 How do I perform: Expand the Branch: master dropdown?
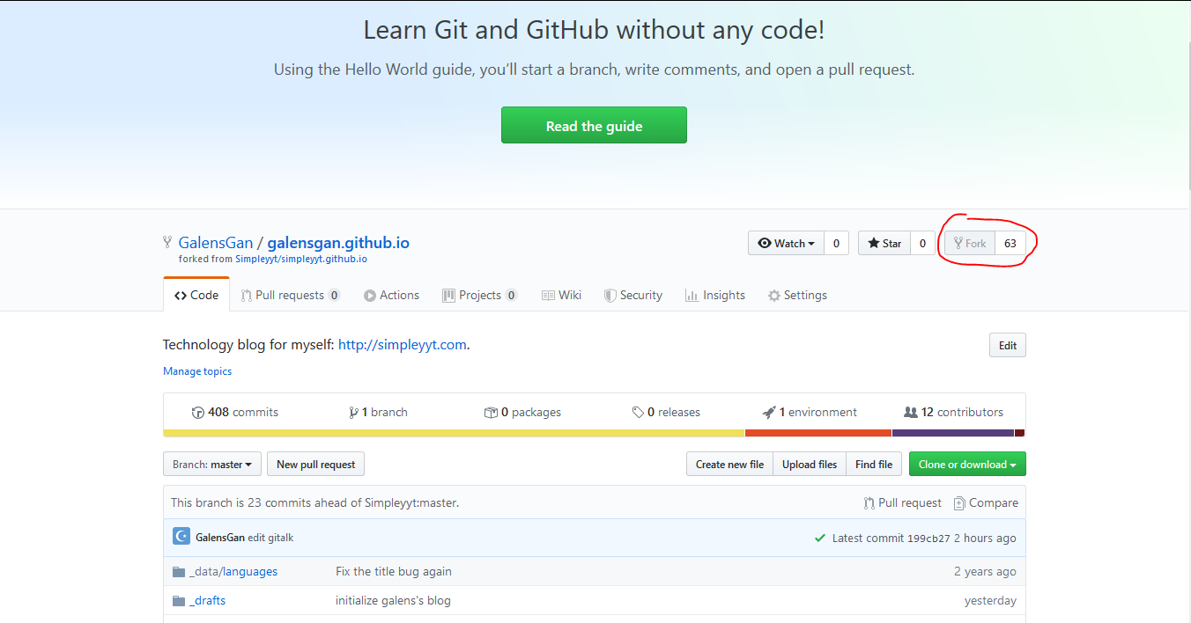[212, 465]
